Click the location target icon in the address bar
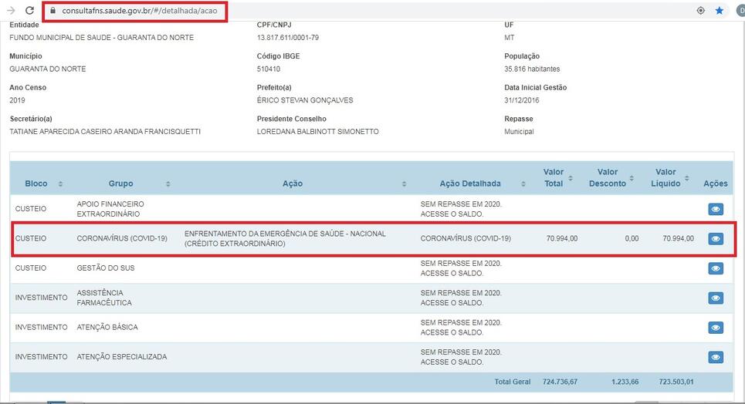The height and width of the screenshot is (404, 745). (700, 11)
